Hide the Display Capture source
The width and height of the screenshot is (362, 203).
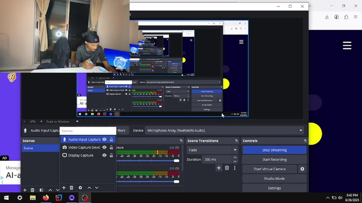(x=104, y=155)
